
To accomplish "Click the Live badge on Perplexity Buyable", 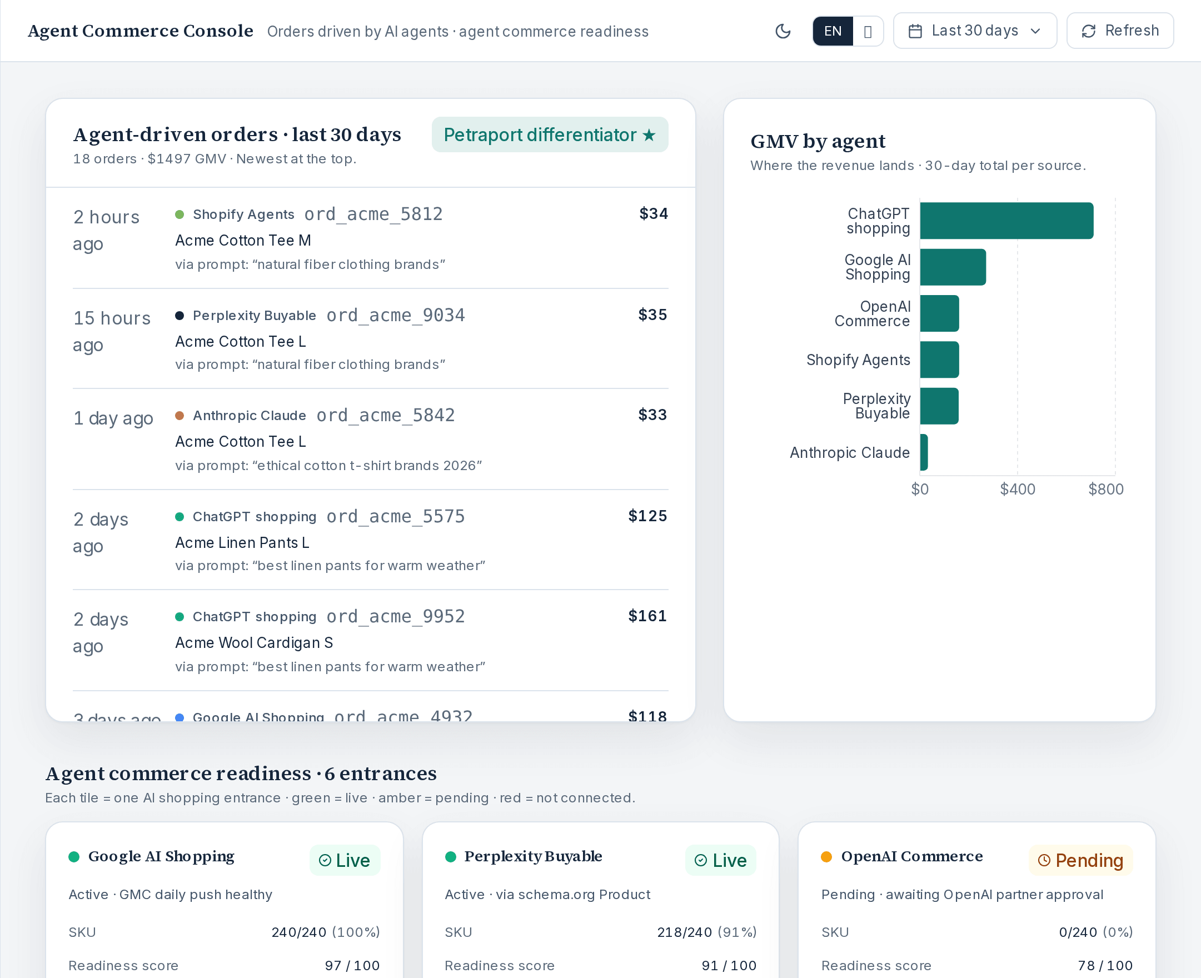I will 720,860.
